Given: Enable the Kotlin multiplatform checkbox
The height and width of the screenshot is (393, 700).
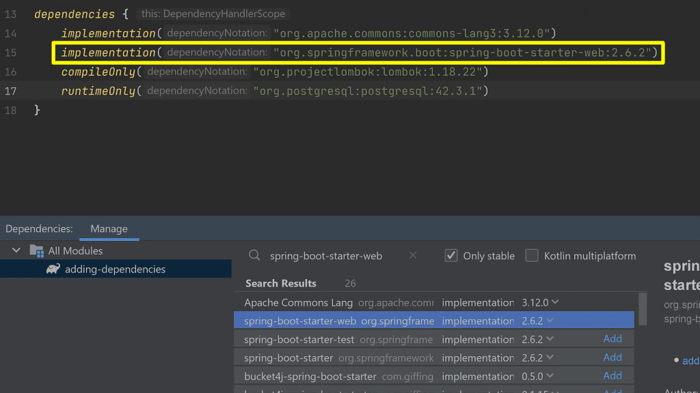Looking at the screenshot, I should [x=532, y=256].
